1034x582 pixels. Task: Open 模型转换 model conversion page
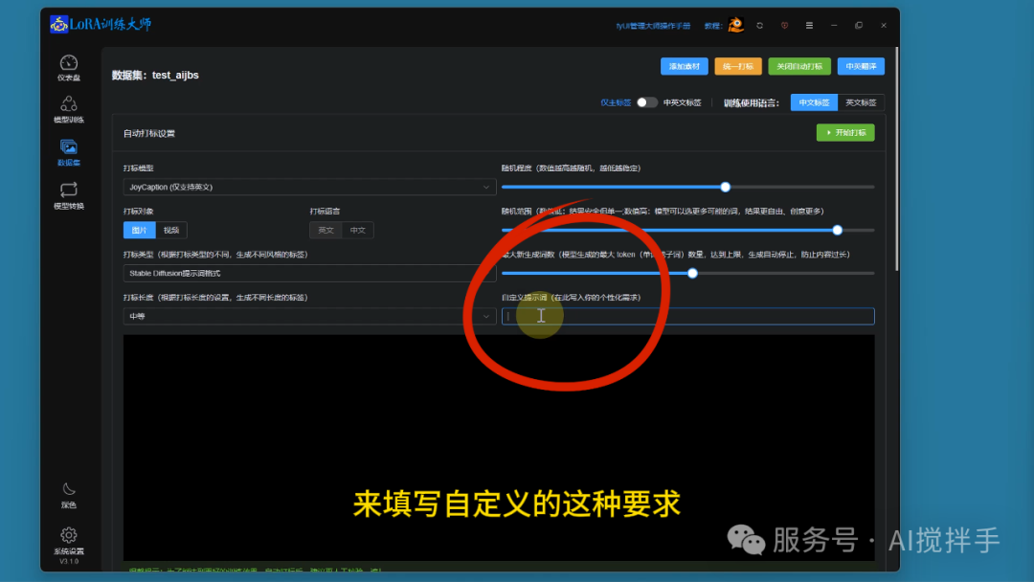click(x=69, y=196)
